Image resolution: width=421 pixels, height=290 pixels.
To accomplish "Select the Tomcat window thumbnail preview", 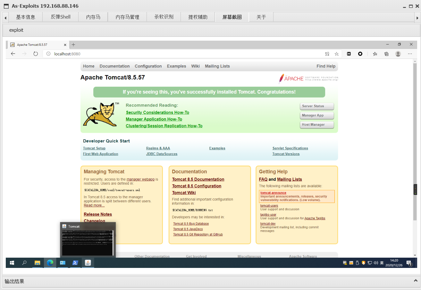I will 88,240.
